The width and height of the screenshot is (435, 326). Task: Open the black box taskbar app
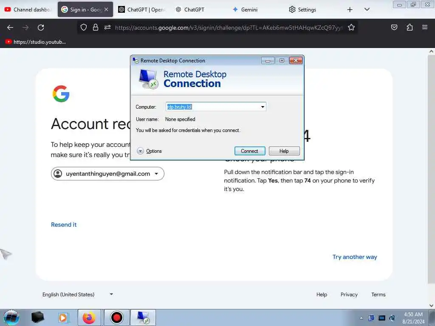pos(38,318)
